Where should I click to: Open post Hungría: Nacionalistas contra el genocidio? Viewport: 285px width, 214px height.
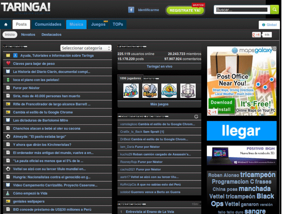coord(52,177)
